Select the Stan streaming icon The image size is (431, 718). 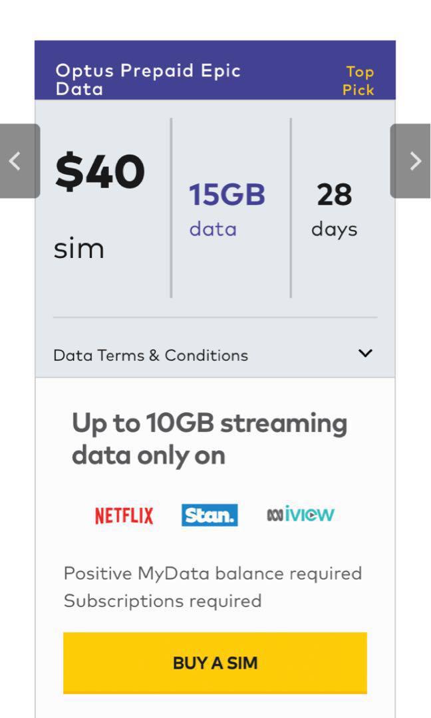(209, 514)
